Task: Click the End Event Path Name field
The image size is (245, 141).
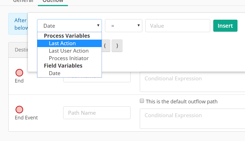Action: point(97,113)
